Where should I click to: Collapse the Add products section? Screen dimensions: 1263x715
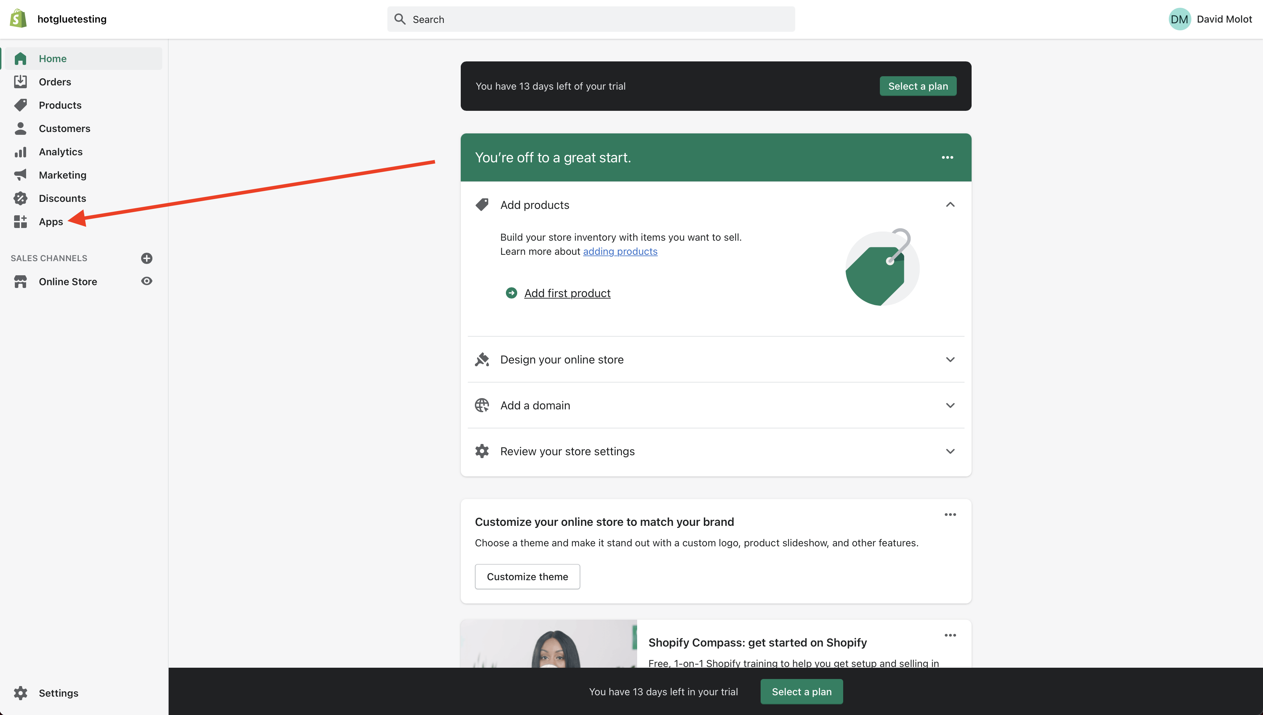pyautogui.click(x=950, y=205)
